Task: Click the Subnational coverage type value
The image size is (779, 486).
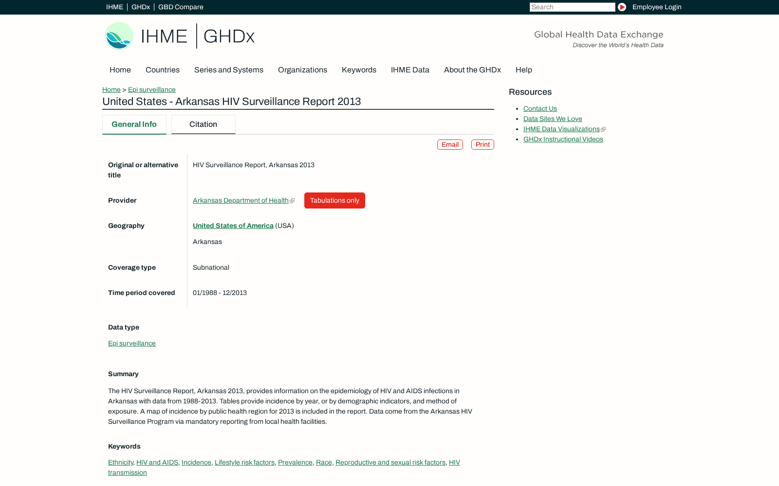Action: pyautogui.click(x=211, y=268)
